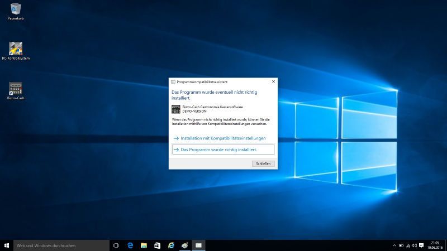Click the DEMO-VERSION text in dialog
The height and width of the screenshot is (251, 447).
[x=194, y=112]
